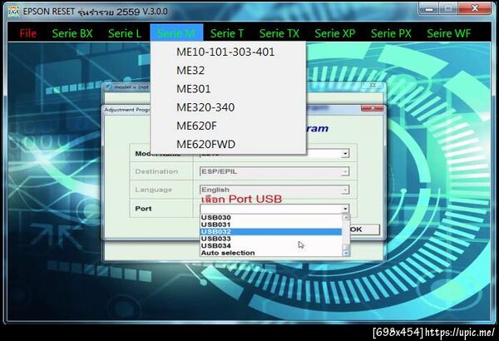Open the Serie TX menu
Viewport: 499px width, 341px height.
[x=279, y=33]
